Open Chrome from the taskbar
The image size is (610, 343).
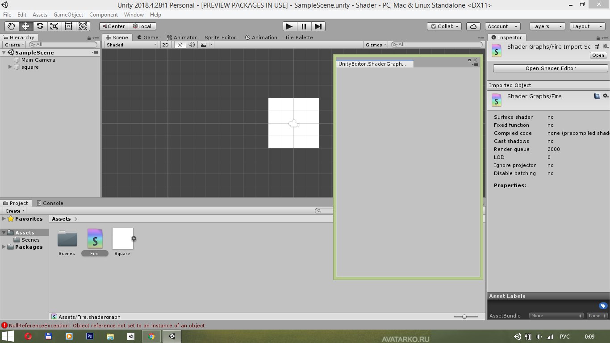tap(151, 336)
